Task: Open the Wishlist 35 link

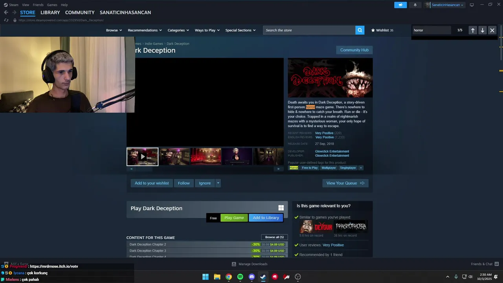Action: point(382,30)
